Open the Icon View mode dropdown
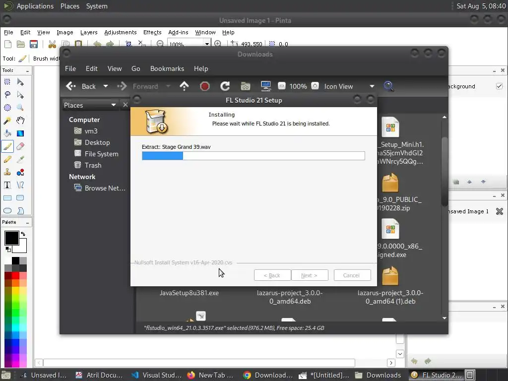 372,86
